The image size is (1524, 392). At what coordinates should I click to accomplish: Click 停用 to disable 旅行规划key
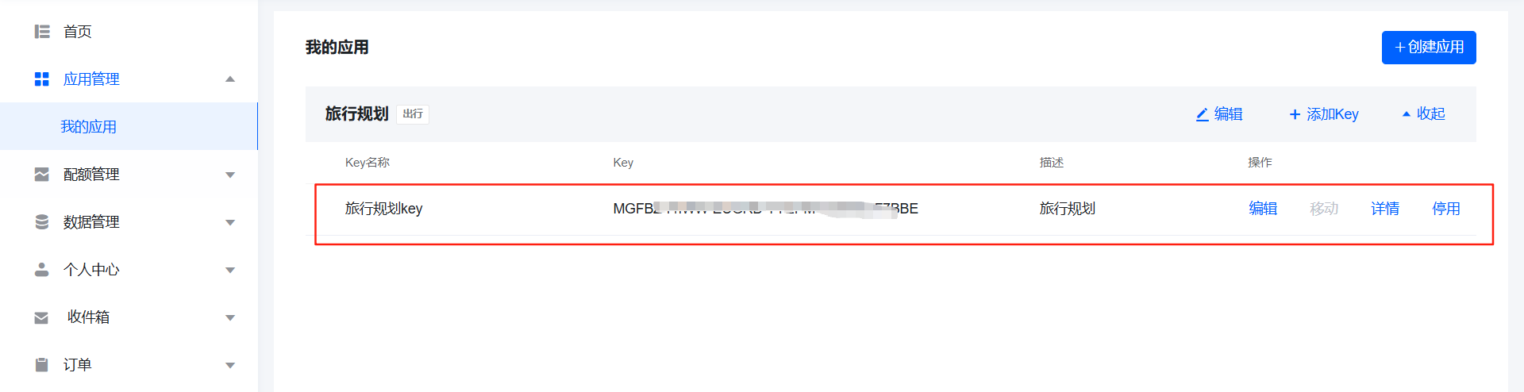click(x=1446, y=209)
